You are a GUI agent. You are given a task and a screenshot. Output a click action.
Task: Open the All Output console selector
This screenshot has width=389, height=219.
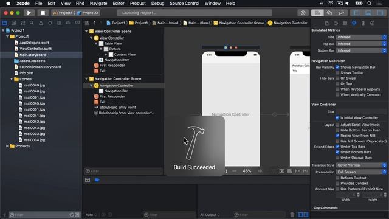click(210, 215)
